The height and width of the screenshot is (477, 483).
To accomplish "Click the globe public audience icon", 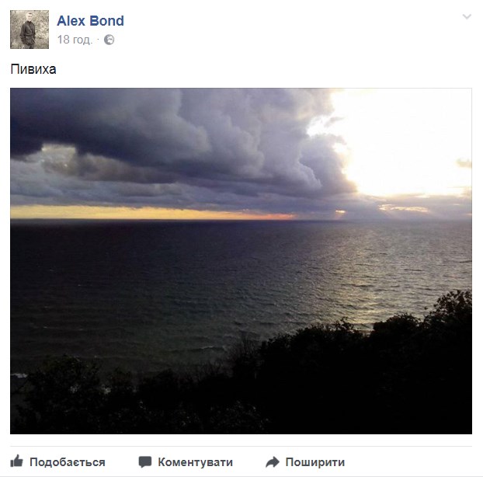I will coord(109,40).
